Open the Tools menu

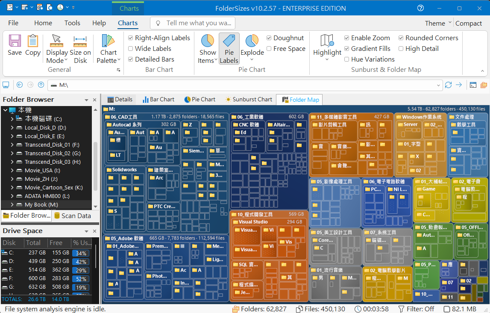click(72, 23)
